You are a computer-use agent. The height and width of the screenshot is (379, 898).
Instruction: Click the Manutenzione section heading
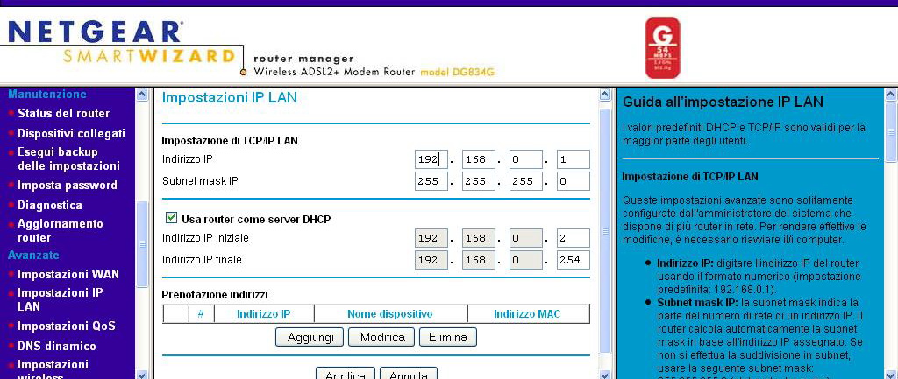47,95
